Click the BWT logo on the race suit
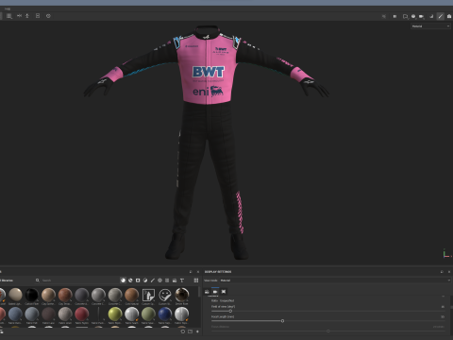The height and width of the screenshot is (340, 453). click(x=209, y=72)
